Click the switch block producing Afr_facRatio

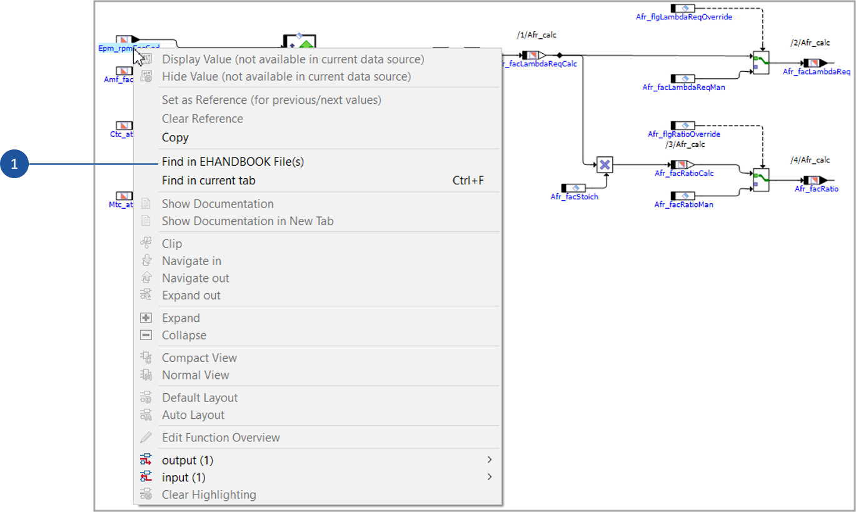click(x=760, y=179)
